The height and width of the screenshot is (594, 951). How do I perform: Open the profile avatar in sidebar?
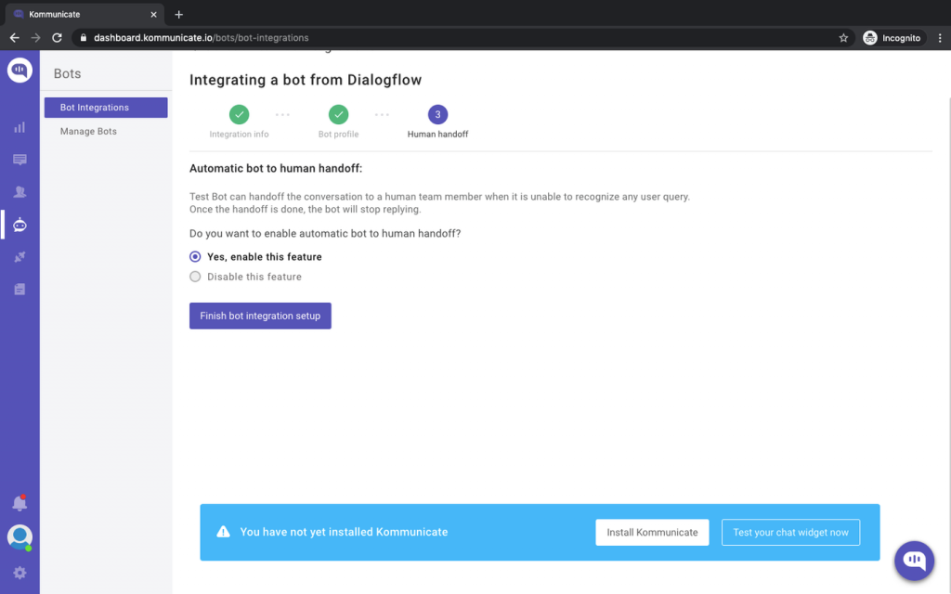click(20, 537)
